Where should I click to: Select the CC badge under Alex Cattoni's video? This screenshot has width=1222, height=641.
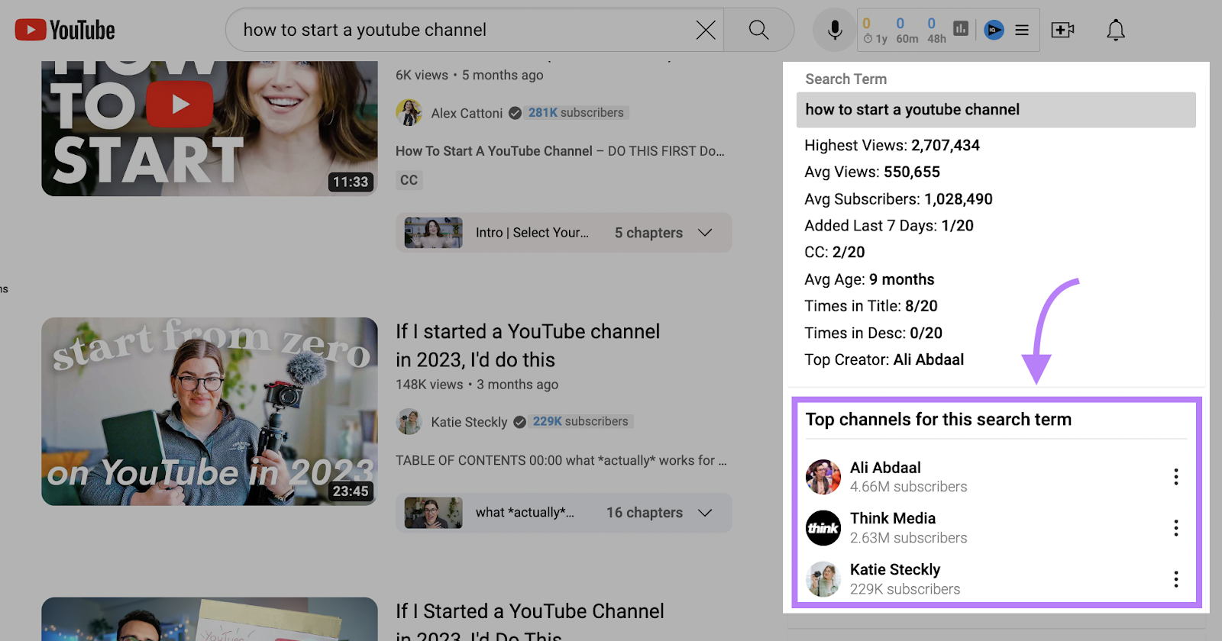pyautogui.click(x=409, y=180)
